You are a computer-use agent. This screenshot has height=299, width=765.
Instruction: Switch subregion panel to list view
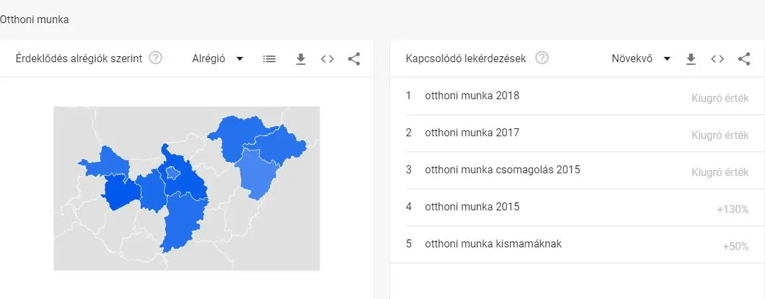[x=269, y=59]
